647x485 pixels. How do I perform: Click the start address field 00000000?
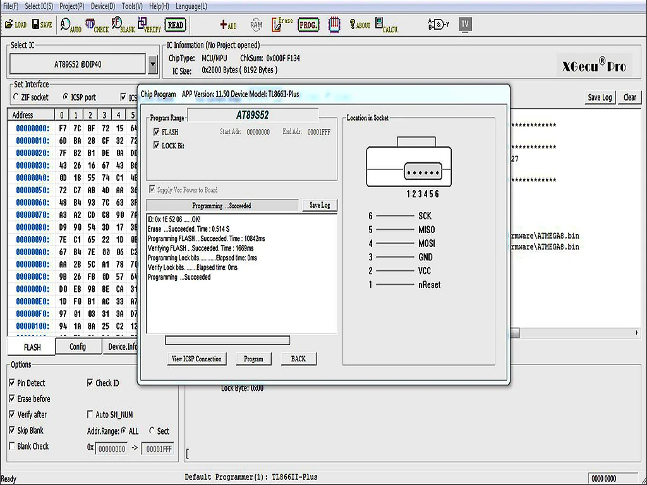pos(112,449)
